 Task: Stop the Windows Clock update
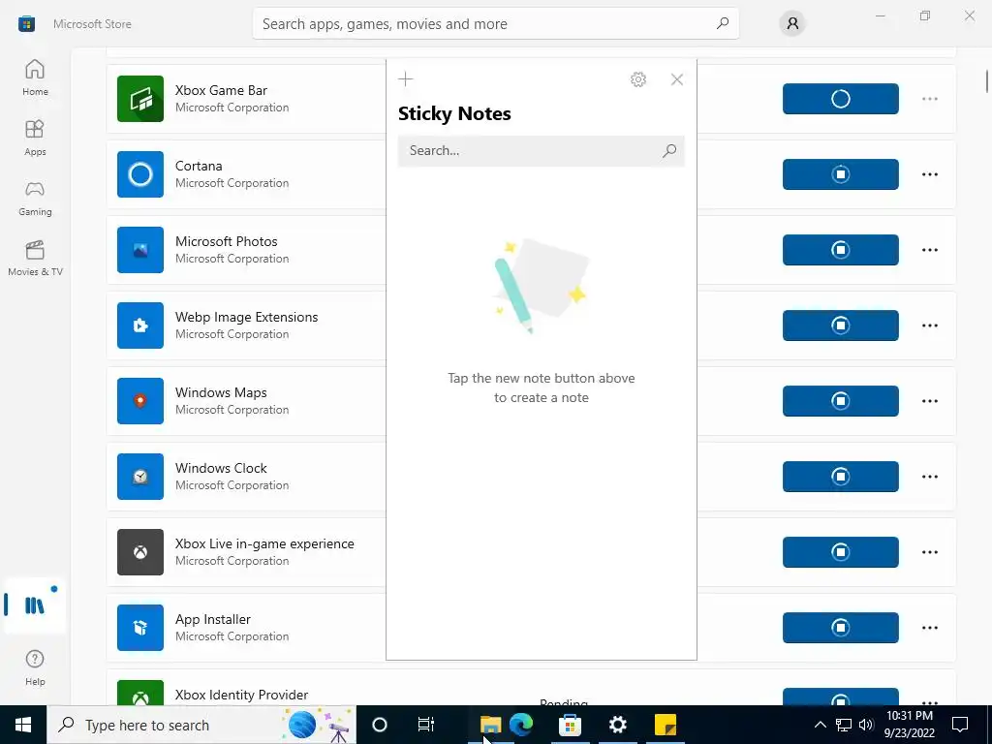(x=840, y=477)
